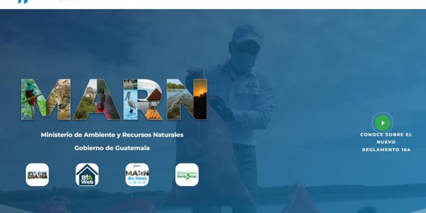The width and height of the screenshot is (426, 213).
Task: Play the video with the green button
Action: [382, 123]
